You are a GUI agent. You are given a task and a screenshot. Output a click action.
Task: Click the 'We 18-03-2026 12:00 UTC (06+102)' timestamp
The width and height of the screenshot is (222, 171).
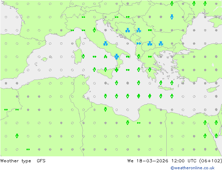click(x=175, y=161)
